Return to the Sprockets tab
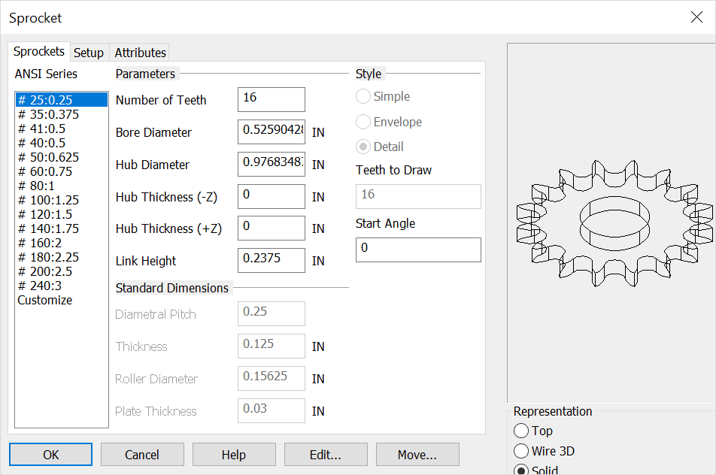The width and height of the screenshot is (716, 475). point(38,51)
